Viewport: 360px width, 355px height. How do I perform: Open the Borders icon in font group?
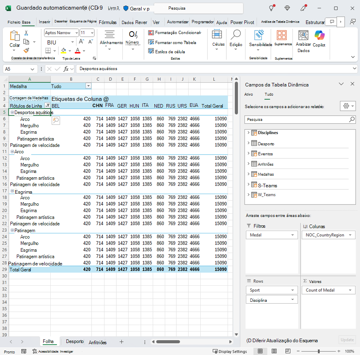click(x=48, y=50)
